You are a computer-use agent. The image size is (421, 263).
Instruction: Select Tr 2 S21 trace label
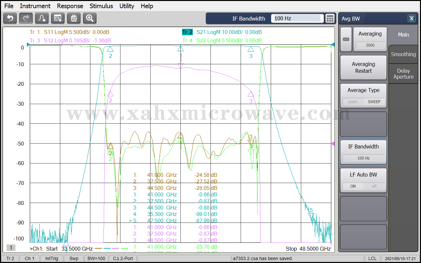point(222,32)
